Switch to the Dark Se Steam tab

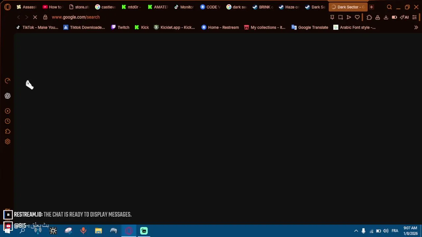click(315, 7)
